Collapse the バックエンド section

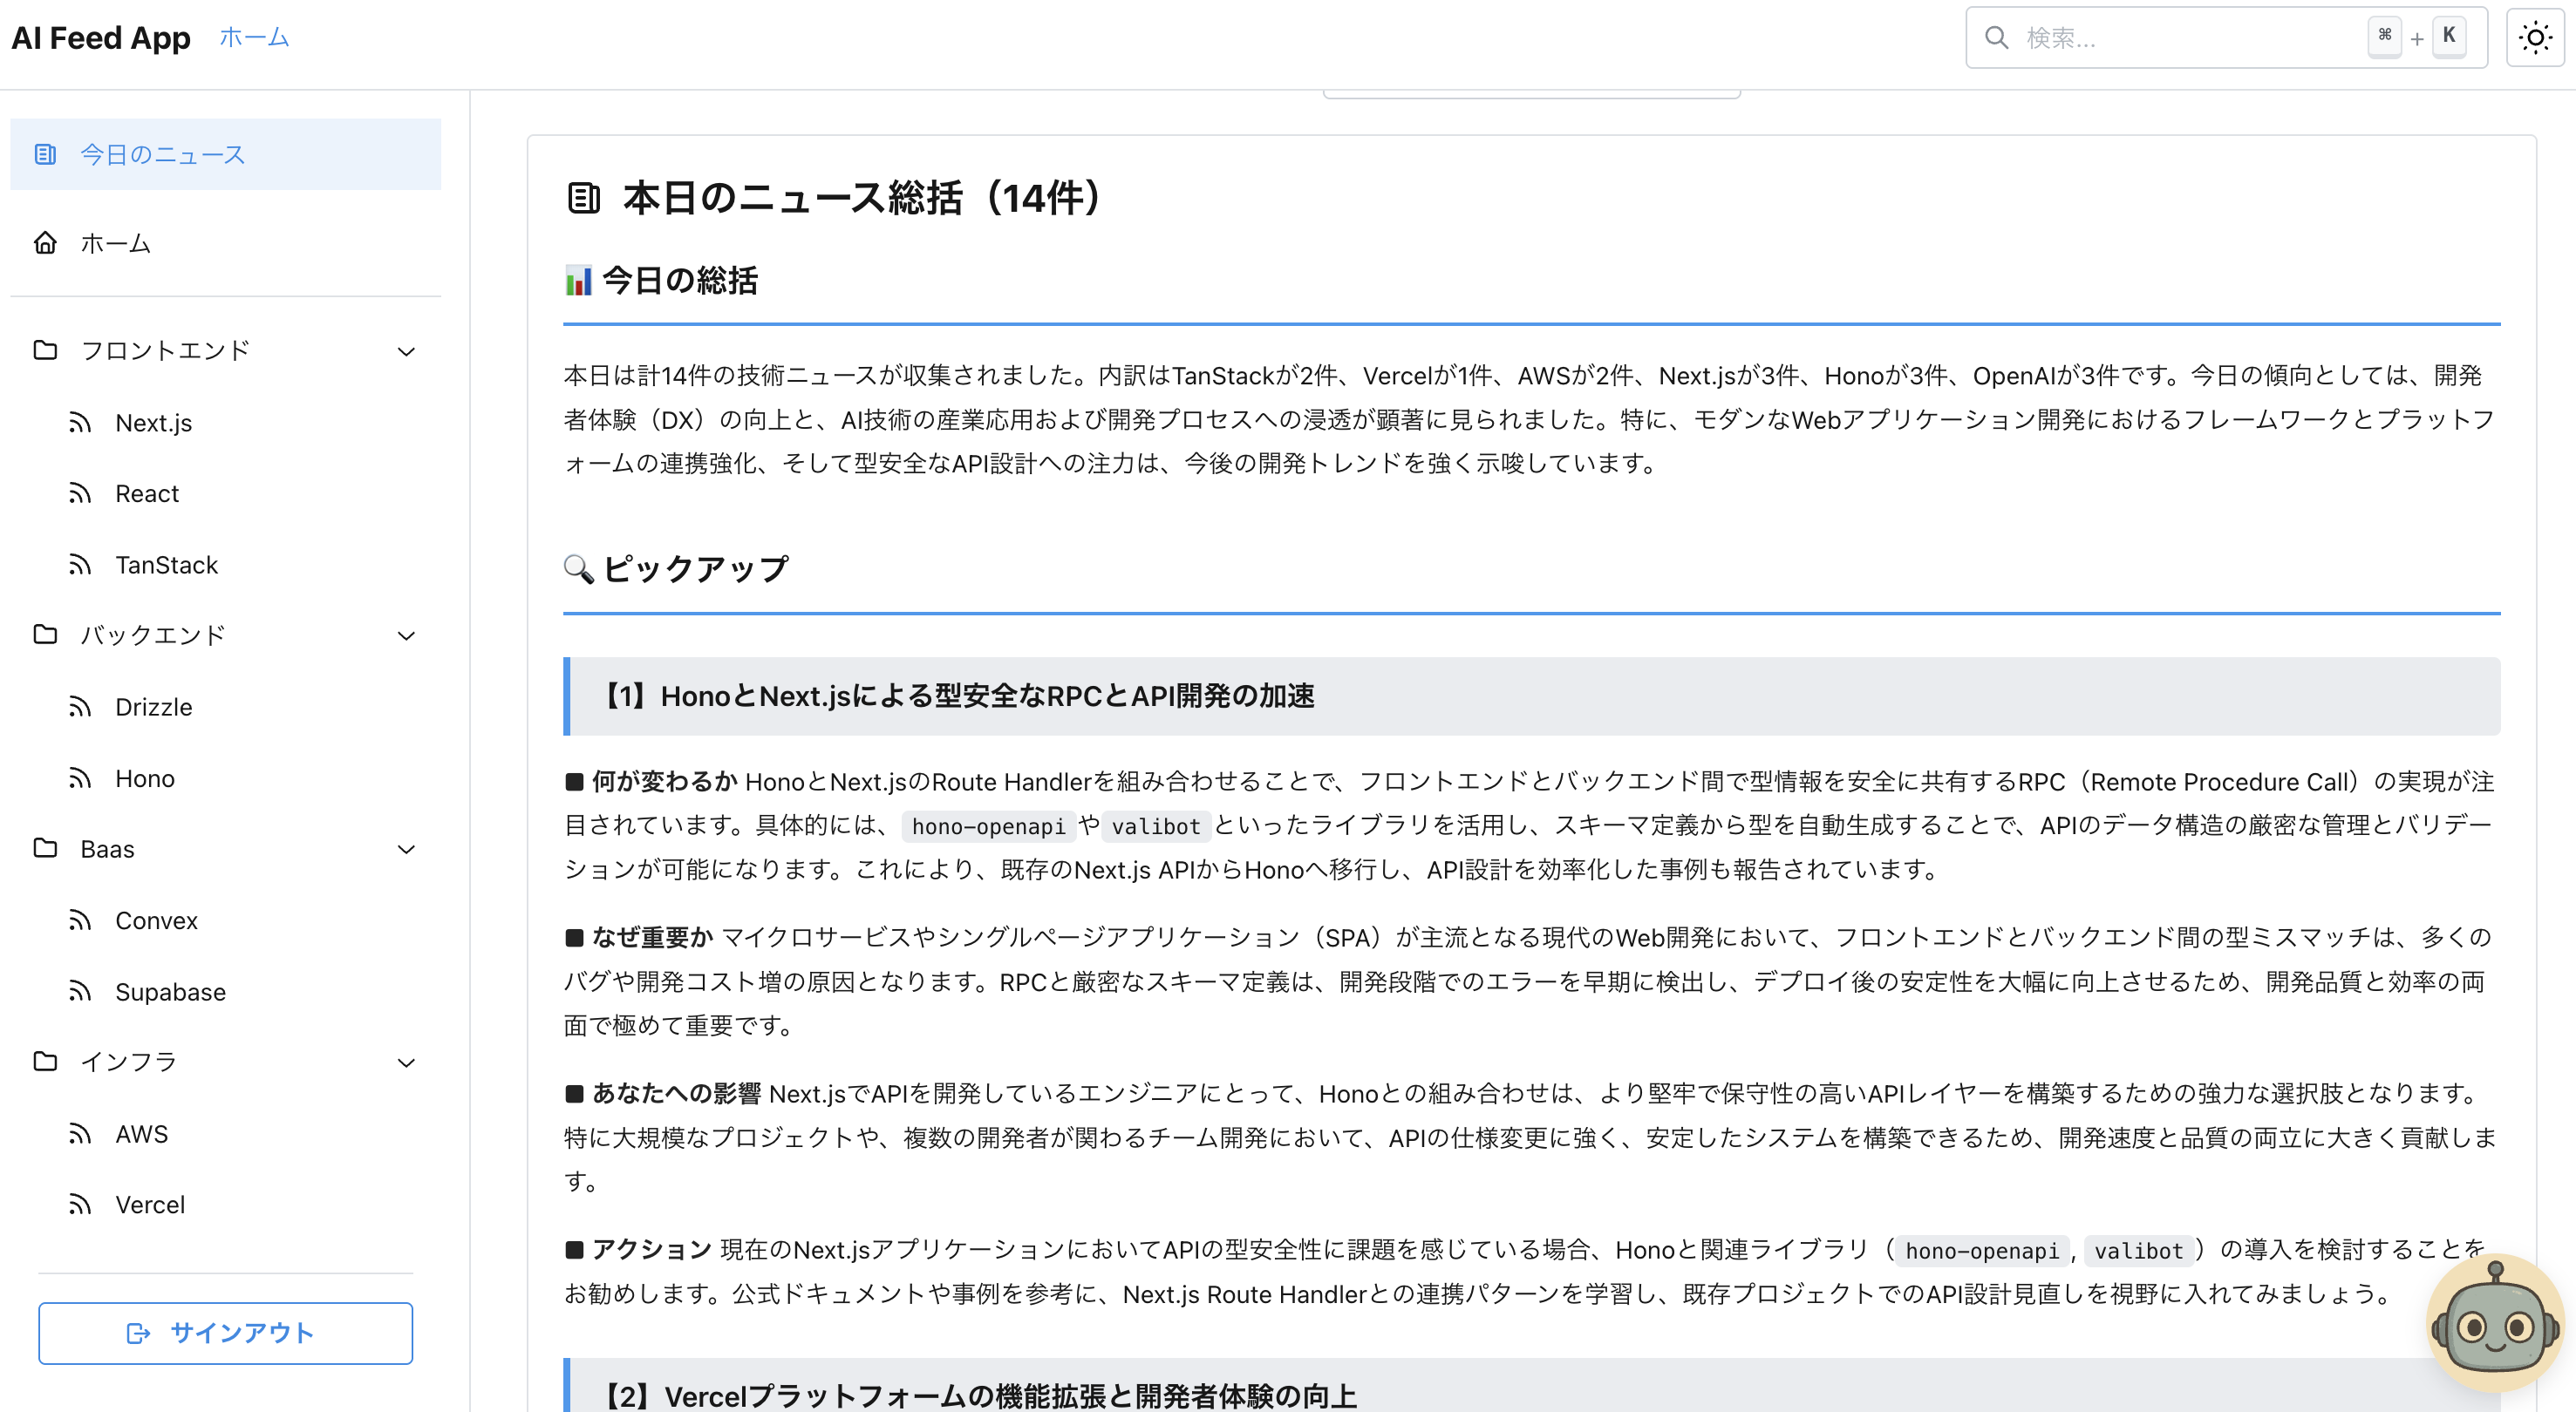(x=406, y=635)
